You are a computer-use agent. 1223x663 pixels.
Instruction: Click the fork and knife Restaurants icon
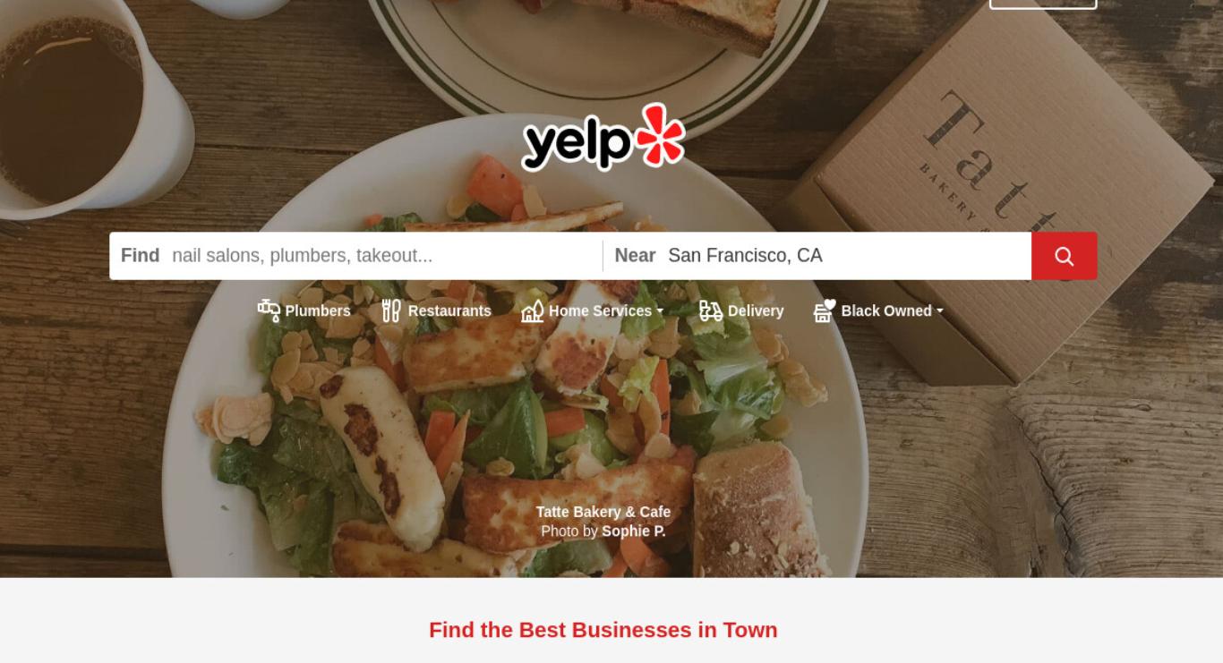coord(391,310)
